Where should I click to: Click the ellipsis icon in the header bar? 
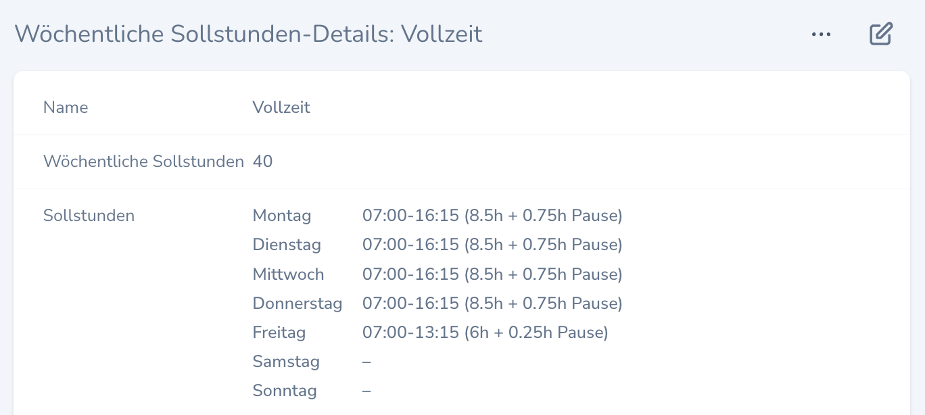coord(822,34)
